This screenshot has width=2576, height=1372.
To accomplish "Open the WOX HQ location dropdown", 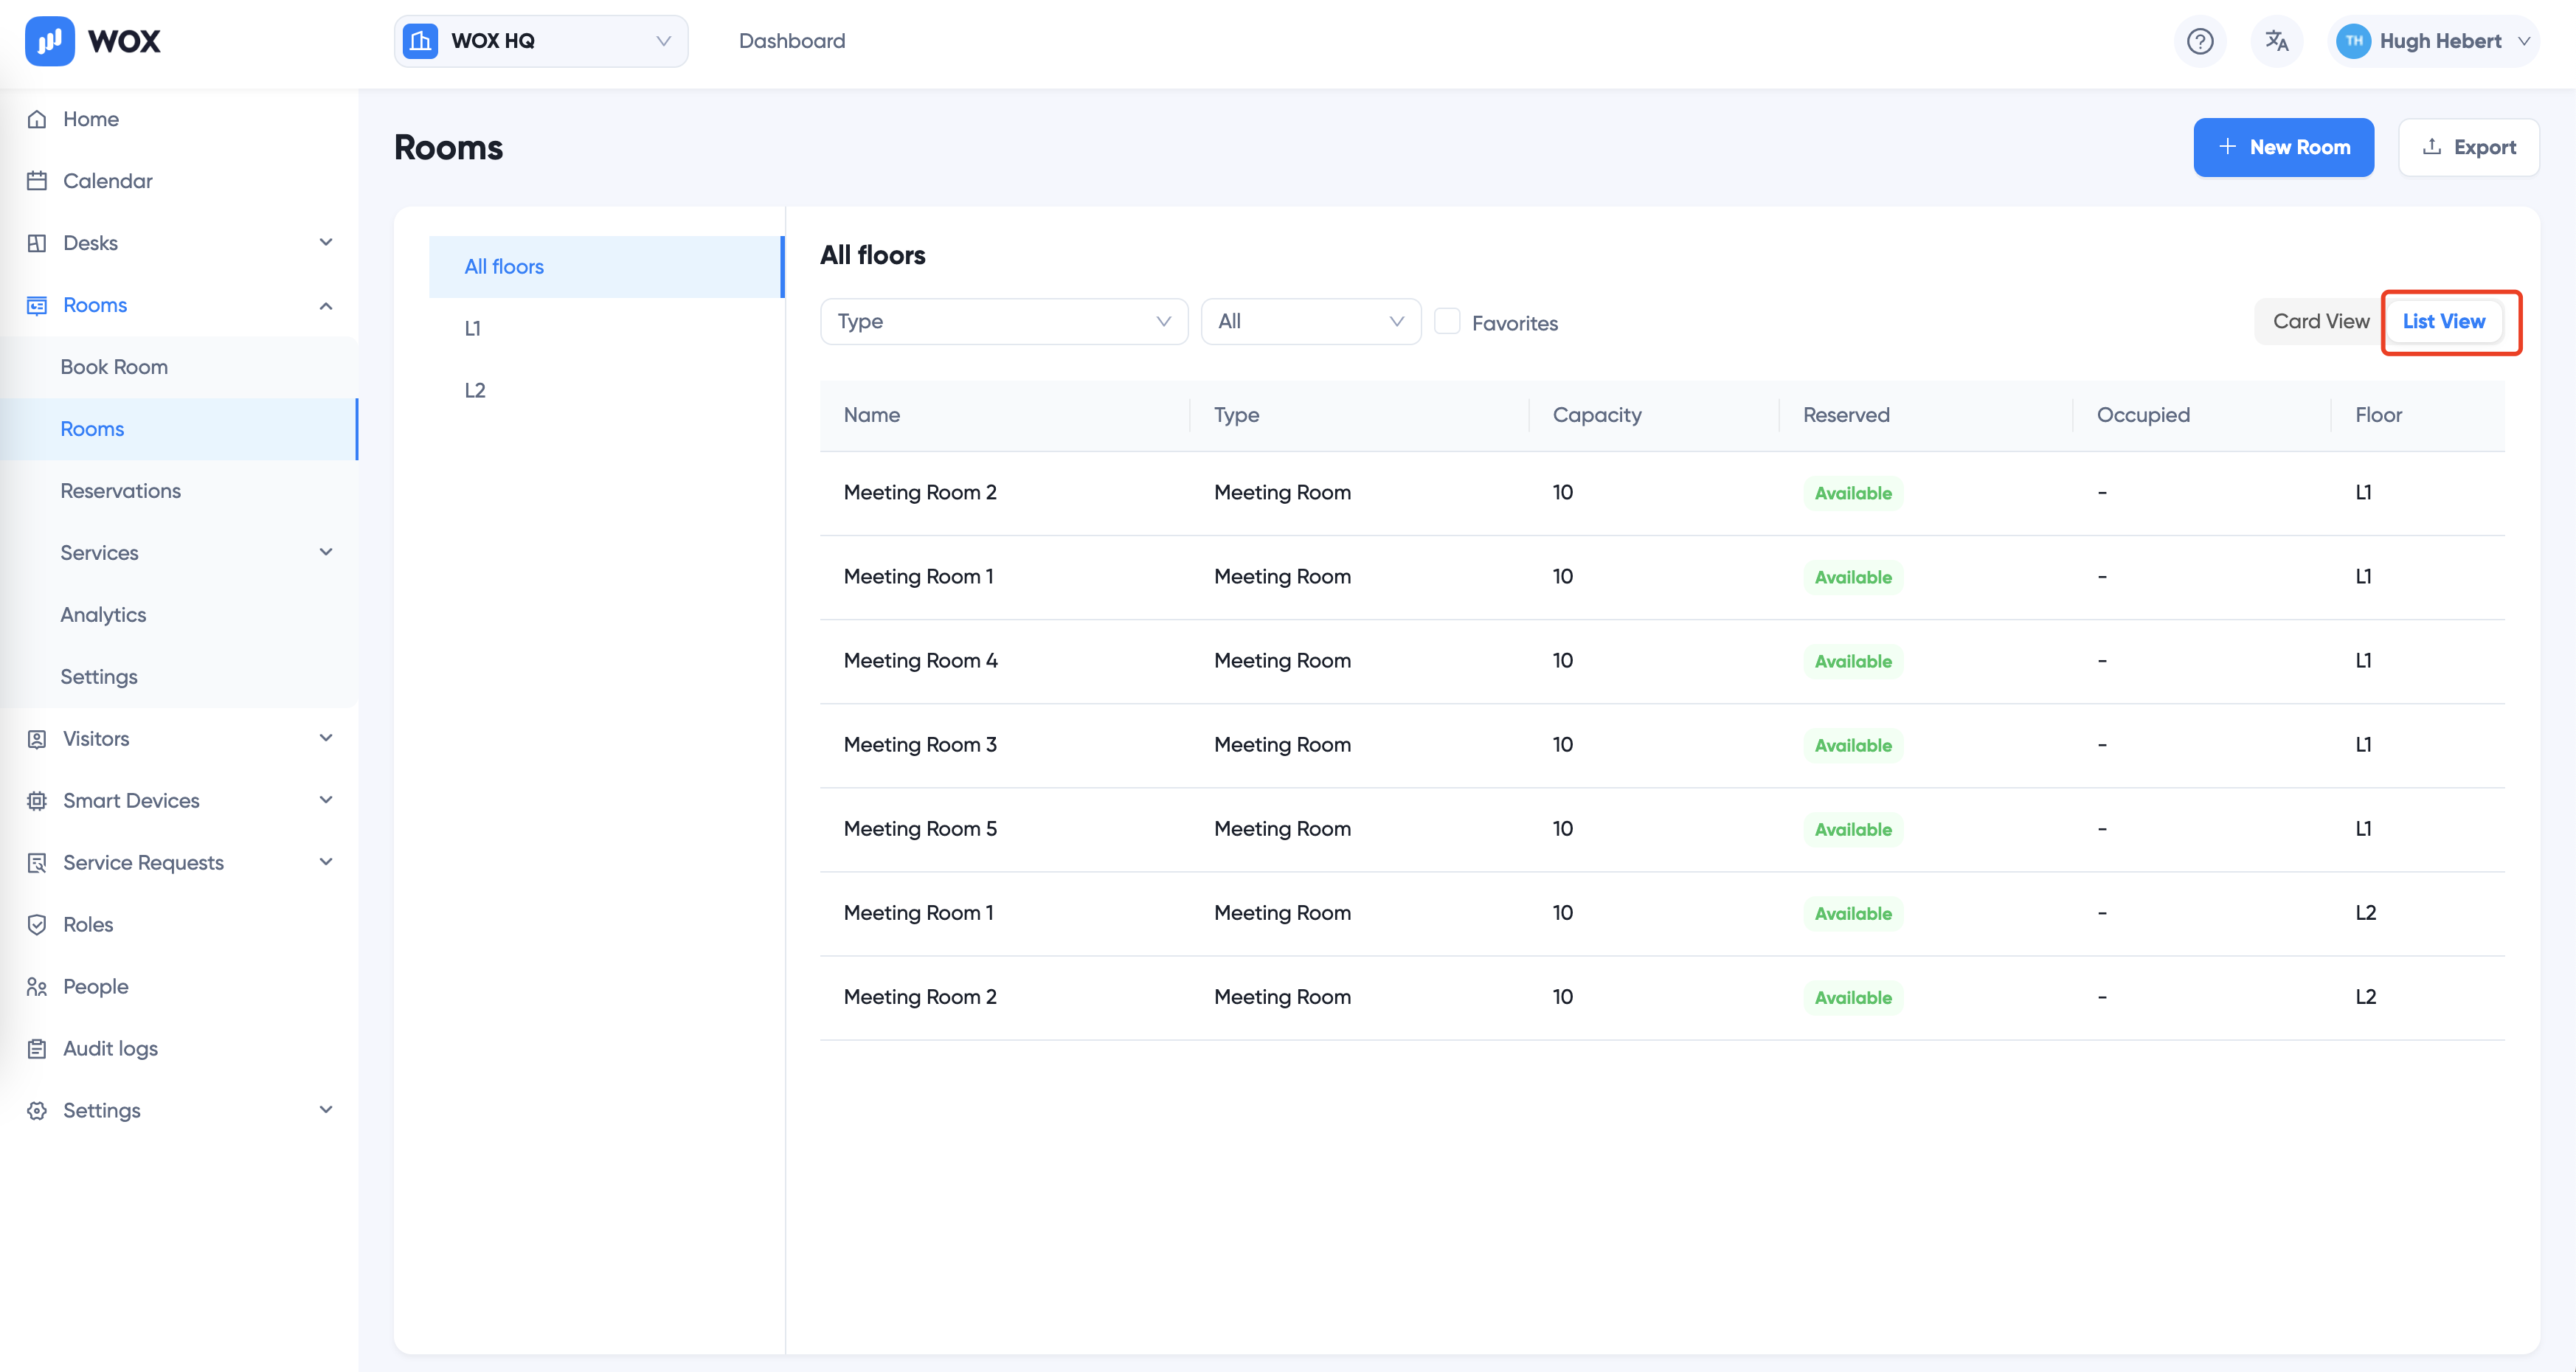I will coord(541,41).
